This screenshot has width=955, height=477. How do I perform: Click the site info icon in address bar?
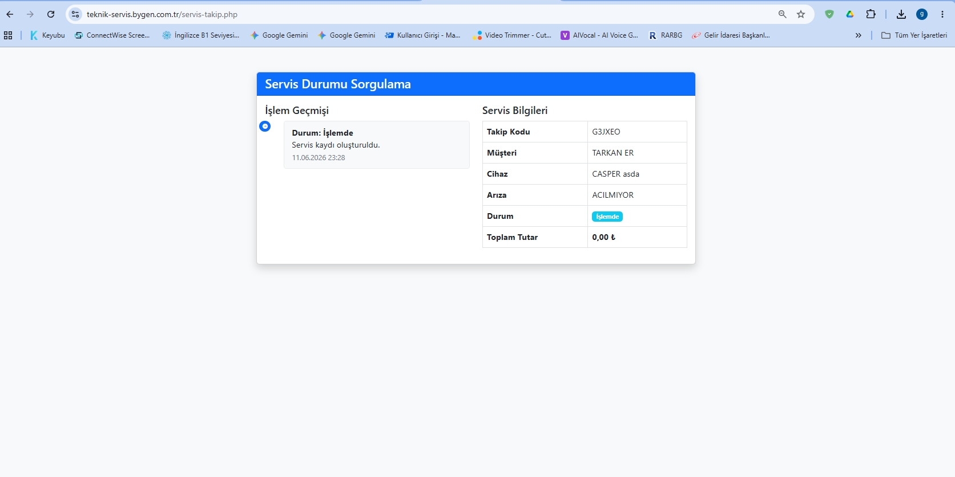[75, 14]
